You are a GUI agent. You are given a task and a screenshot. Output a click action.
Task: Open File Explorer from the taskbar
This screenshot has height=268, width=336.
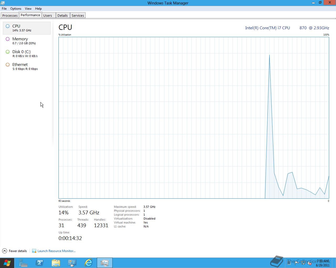pyautogui.click(x=56, y=263)
